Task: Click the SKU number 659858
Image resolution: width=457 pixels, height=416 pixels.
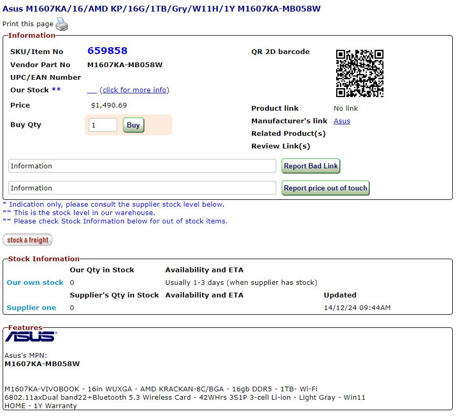Action: [107, 51]
